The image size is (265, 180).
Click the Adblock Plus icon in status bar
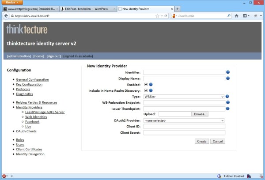click(x=4, y=176)
